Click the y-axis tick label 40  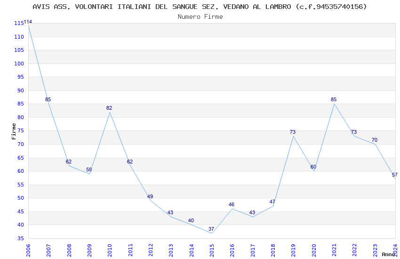pos(20,225)
